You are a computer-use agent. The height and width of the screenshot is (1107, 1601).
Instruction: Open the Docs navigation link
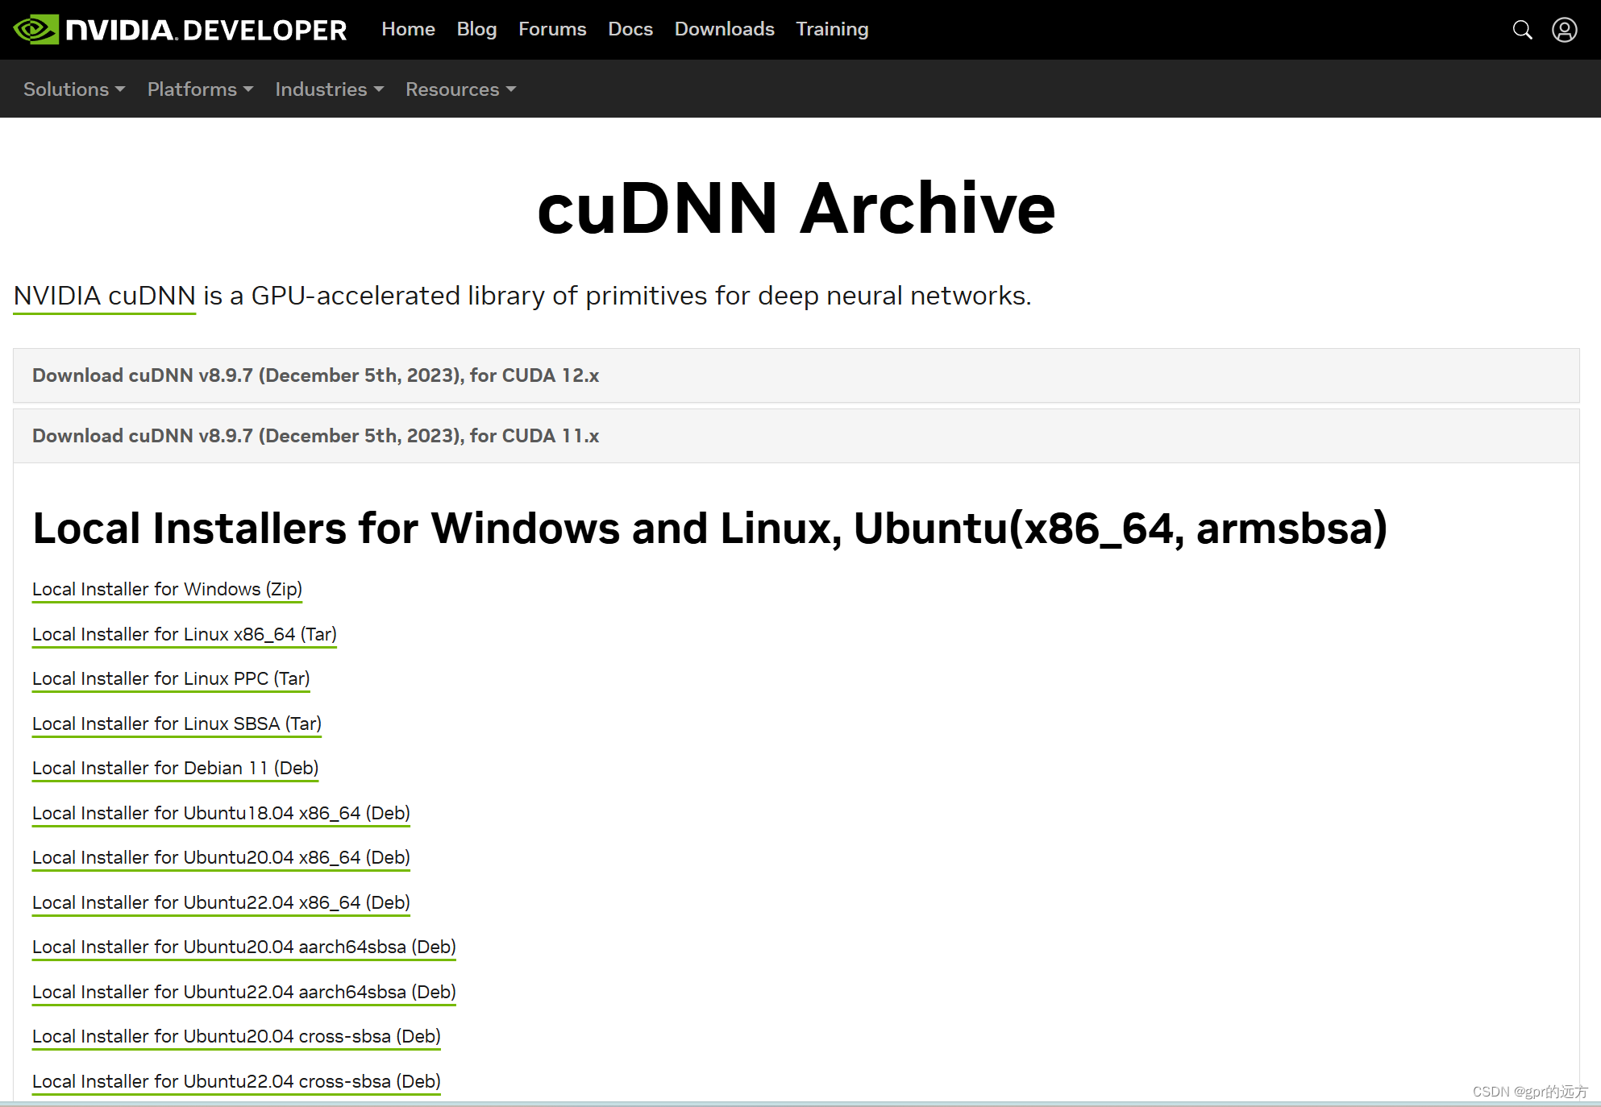click(630, 29)
